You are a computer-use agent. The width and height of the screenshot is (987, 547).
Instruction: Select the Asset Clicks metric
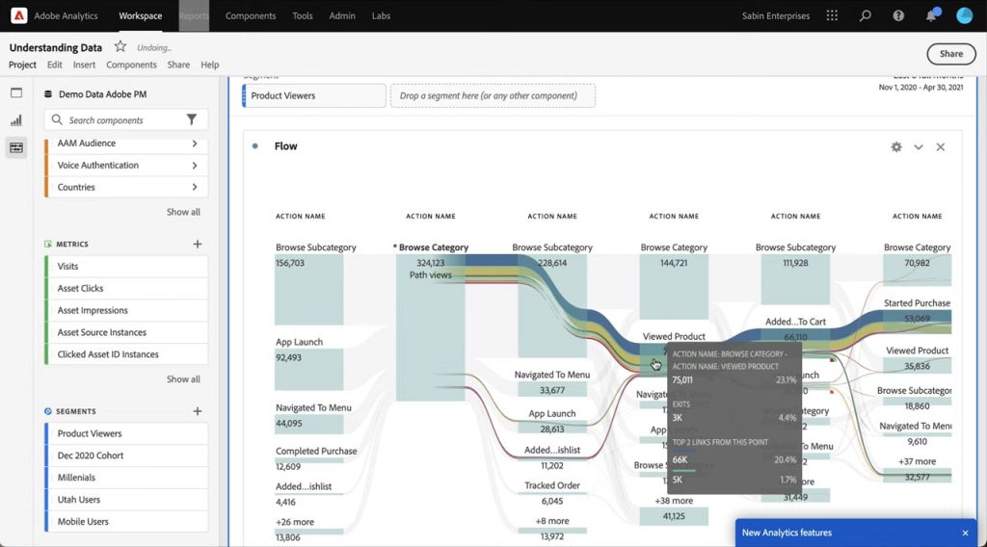126,289
